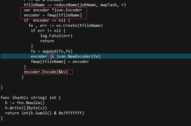Click the 'encoder == nil' condition

click(49, 20)
